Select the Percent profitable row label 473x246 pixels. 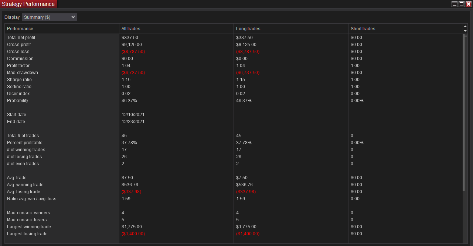point(24,143)
